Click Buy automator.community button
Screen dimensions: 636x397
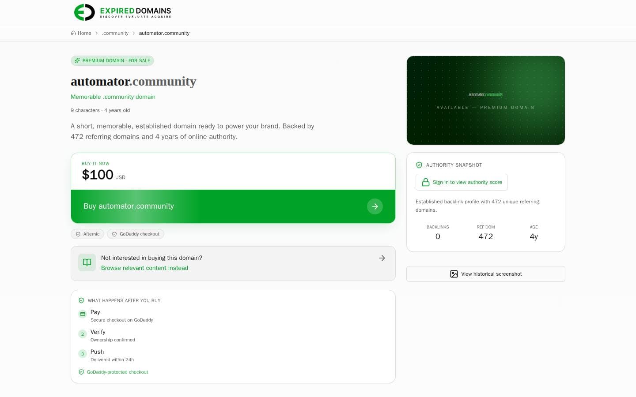(233, 206)
